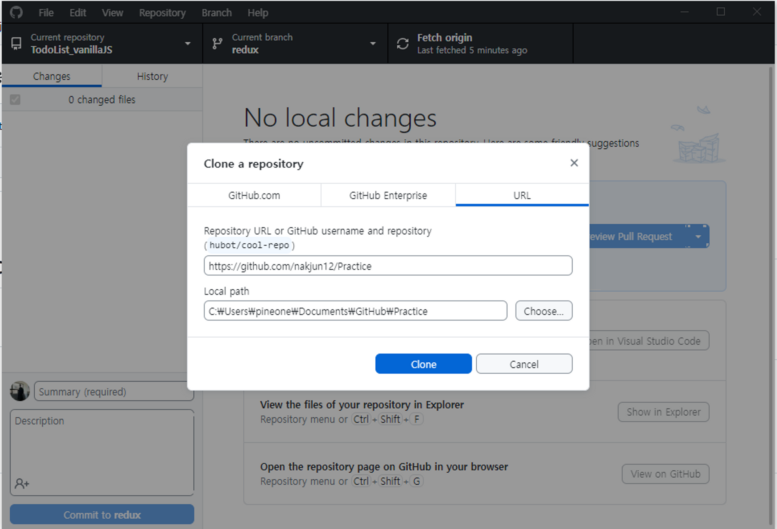This screenshot has width=777, height=529.
Task: Click the repository icon beside Current repository
Action: pyautogui.click(x=16, y=44)
